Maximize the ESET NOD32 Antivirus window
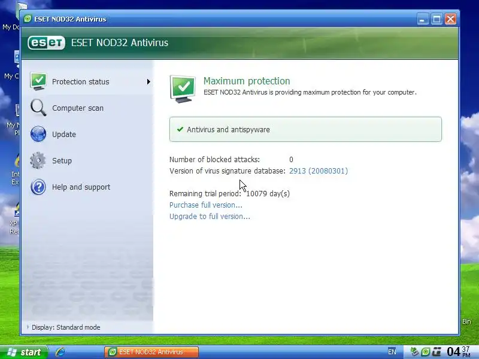The image size is (479, 359). (x=436, y=19)
